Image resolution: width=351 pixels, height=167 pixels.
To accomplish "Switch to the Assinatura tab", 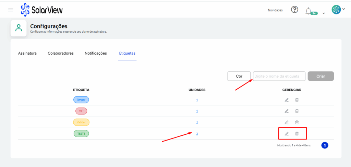I will point(27,53).
